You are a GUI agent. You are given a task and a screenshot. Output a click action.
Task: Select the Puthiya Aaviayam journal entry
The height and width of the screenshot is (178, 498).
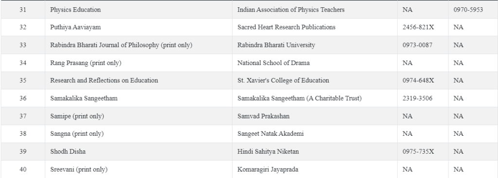[75, 27]
